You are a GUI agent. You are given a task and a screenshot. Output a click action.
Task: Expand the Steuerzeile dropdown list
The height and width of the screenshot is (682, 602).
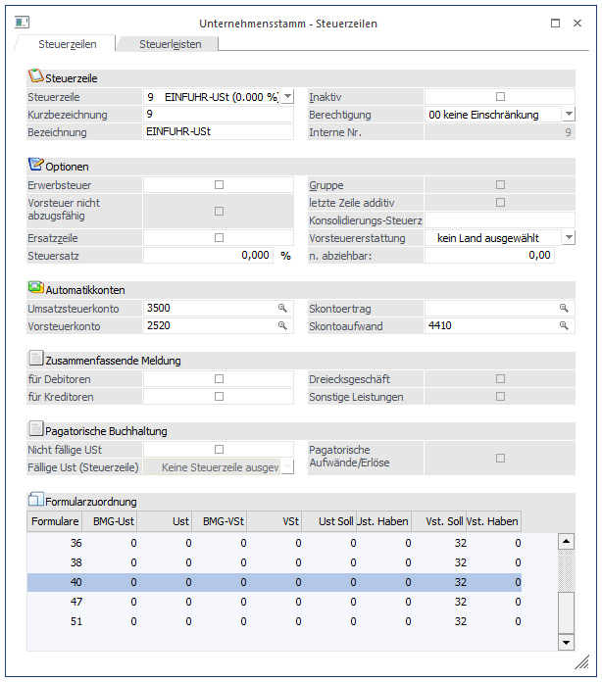(287, 97)
